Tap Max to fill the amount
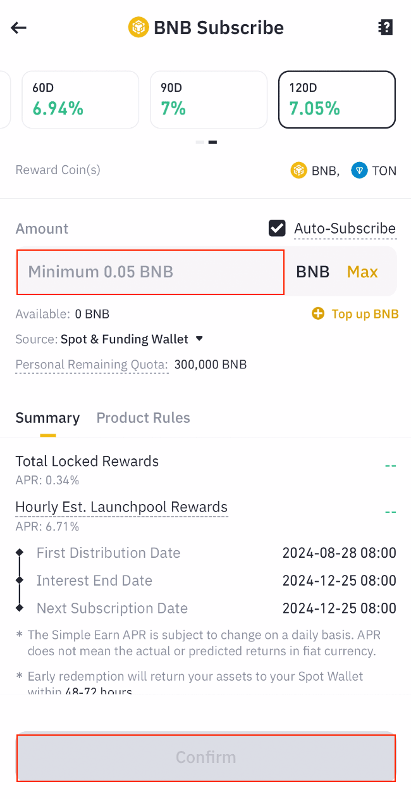Viewport: 411px width, 799px height. point(362,272)
